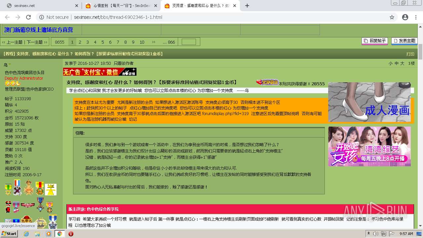Click Chrome taskbar icon
Image resolution: width=423 pixels, height=238 pixels.
(x=59, y=234)
